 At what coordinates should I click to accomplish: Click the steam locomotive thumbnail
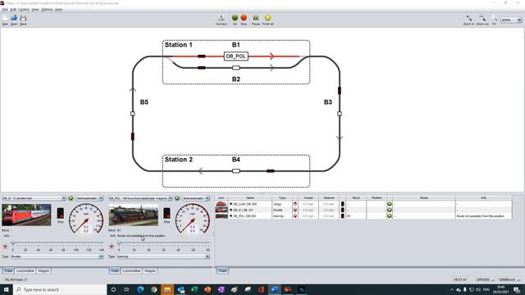pyautogui.click(x=133, y=215)
